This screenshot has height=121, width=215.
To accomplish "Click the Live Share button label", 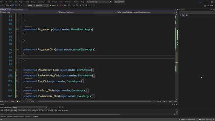I will (210, 6).
